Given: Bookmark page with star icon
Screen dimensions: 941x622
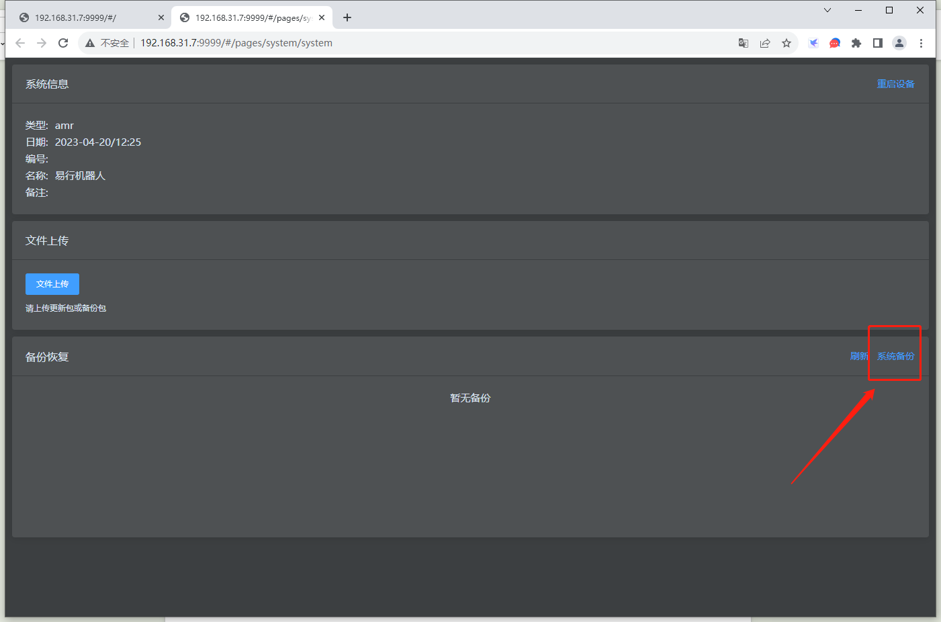Looking at the screenshot, I should tap(787, 43).
